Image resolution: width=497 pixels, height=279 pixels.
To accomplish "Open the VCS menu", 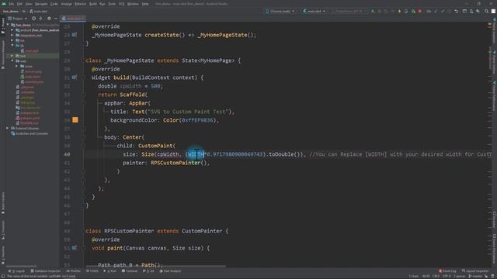I will click(x=121, y=4).
